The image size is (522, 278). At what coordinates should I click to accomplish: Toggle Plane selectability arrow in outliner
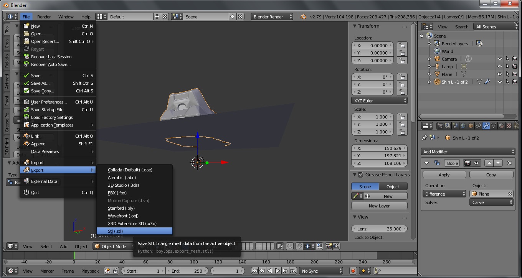507,74
